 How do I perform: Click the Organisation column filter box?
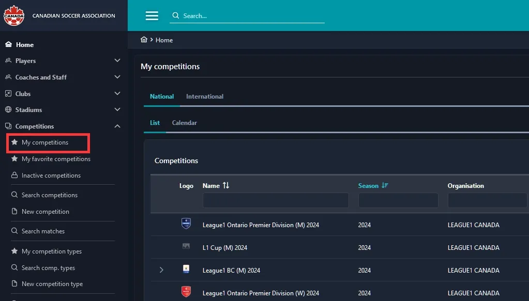pyautogui.click(x=488, y=200)
